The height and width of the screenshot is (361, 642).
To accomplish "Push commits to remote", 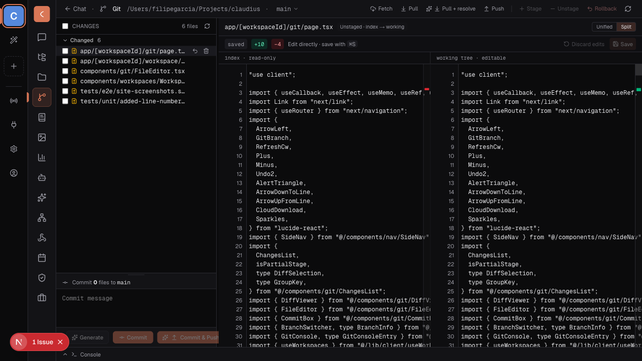I will tap(494, 9).
